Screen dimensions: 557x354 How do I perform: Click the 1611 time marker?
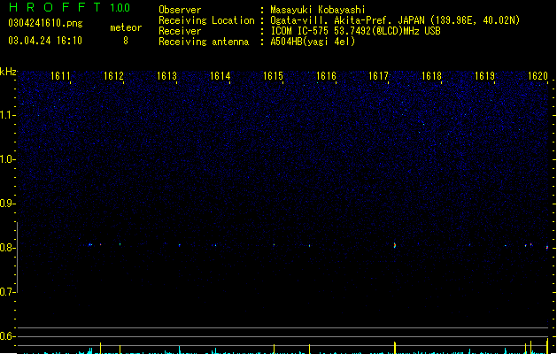(x=60, y=76)
